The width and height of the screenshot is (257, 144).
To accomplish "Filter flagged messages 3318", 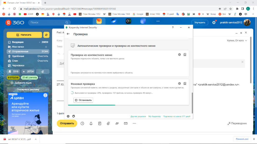I will click(x=13, y=71).
